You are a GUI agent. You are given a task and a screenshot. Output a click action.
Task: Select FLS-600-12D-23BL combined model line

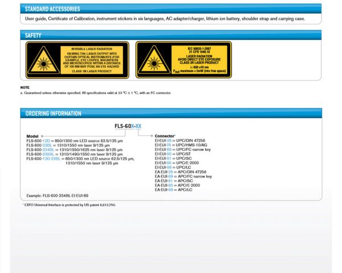[x=80, y=159]
